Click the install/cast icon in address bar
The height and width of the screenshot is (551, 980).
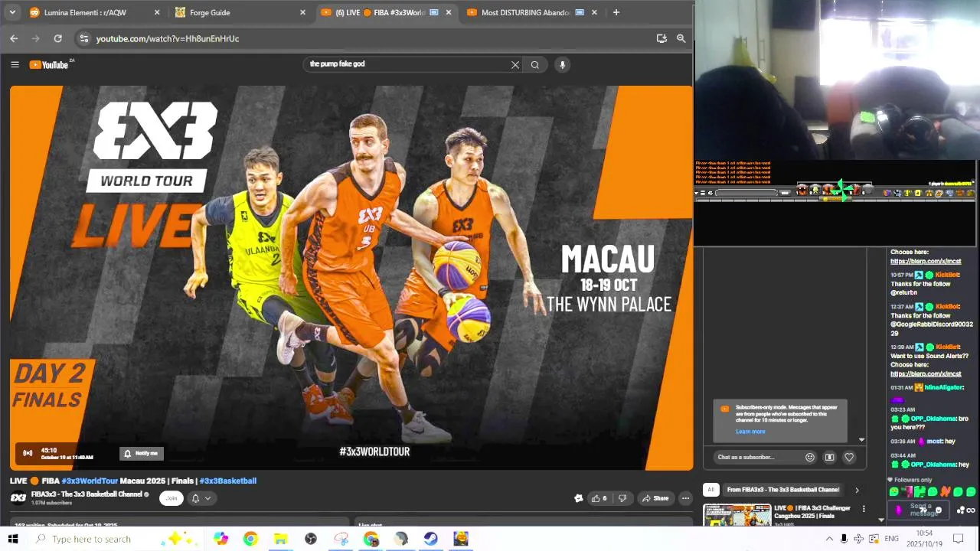[x=661, y=38]
